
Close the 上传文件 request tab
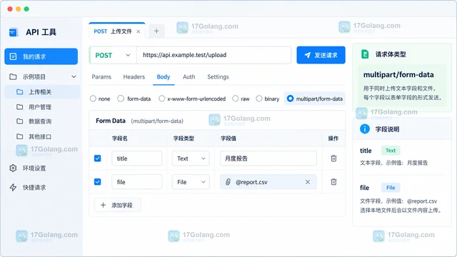(139, 31)
